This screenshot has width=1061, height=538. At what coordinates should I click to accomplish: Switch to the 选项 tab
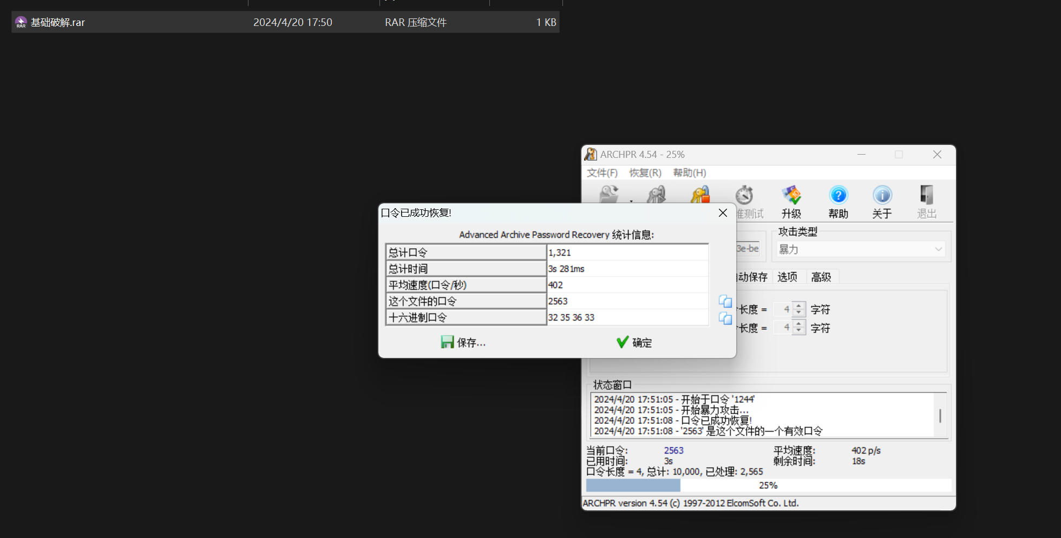788,277
